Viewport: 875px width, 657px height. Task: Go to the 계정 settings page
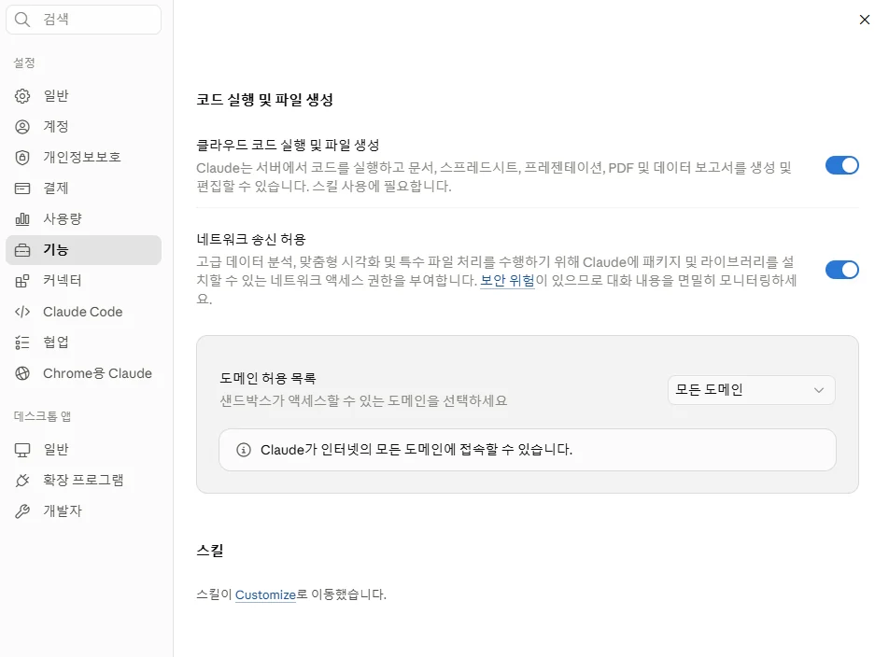click(x=84, y=127)
